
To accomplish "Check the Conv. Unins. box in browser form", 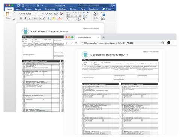I will coord(103,62).
